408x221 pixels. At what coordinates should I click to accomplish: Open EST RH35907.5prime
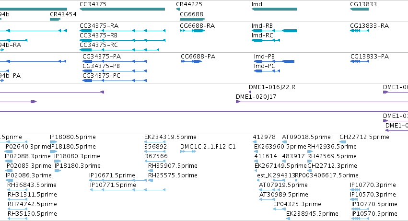[x=151, y=171]
